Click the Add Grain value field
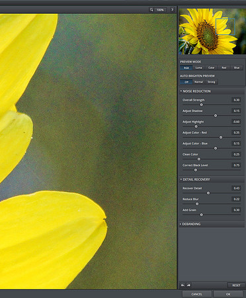 [x=236, y=210]
